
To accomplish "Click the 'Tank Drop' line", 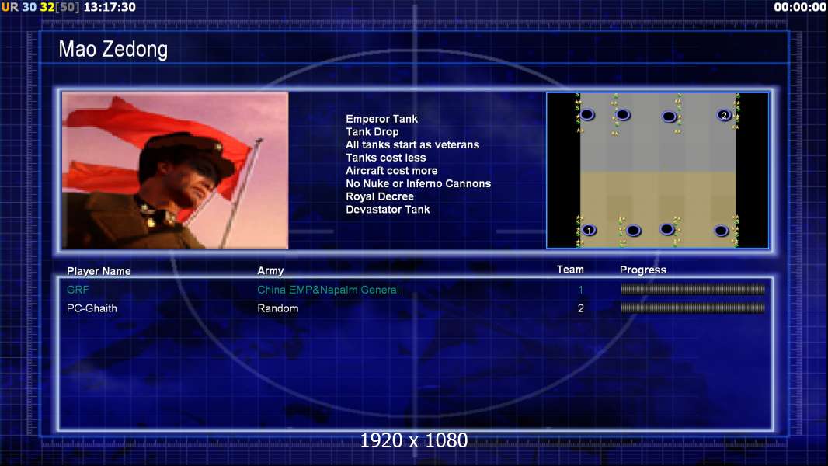I will coord(372,132).
